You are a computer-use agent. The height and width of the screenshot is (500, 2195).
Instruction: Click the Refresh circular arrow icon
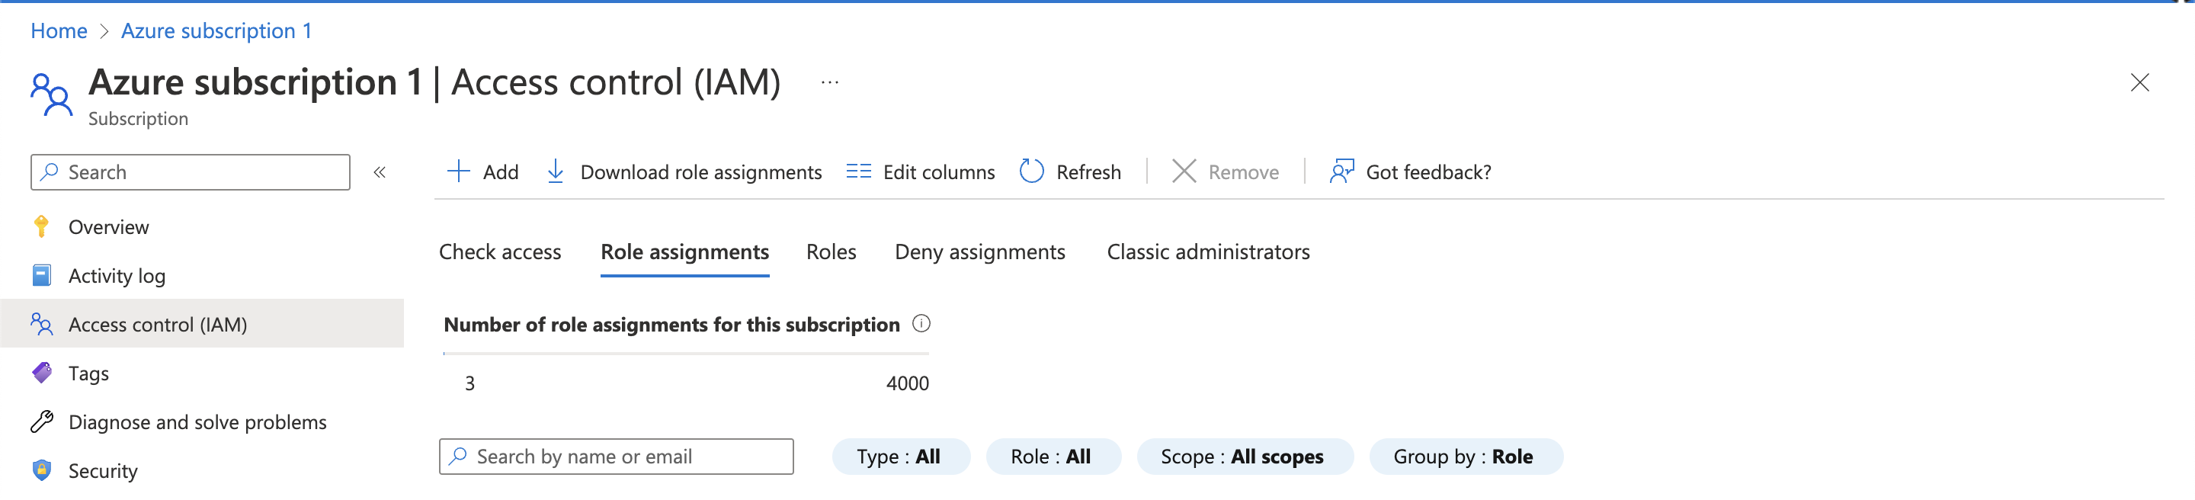[1031, 171]
